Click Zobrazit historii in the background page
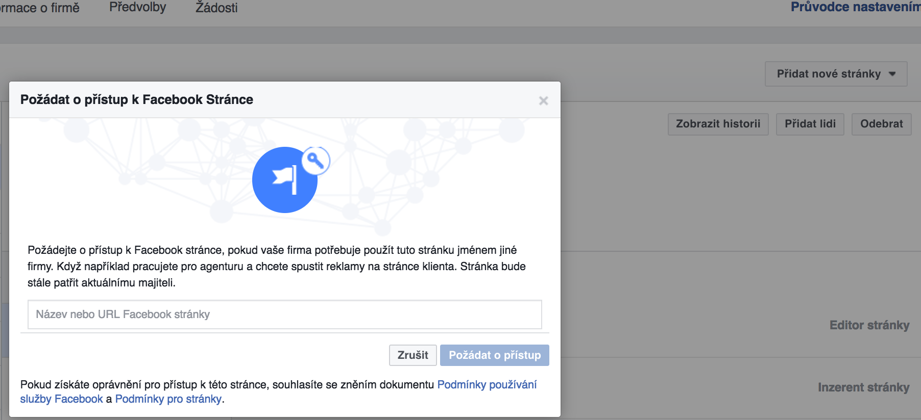 [718, 124]
